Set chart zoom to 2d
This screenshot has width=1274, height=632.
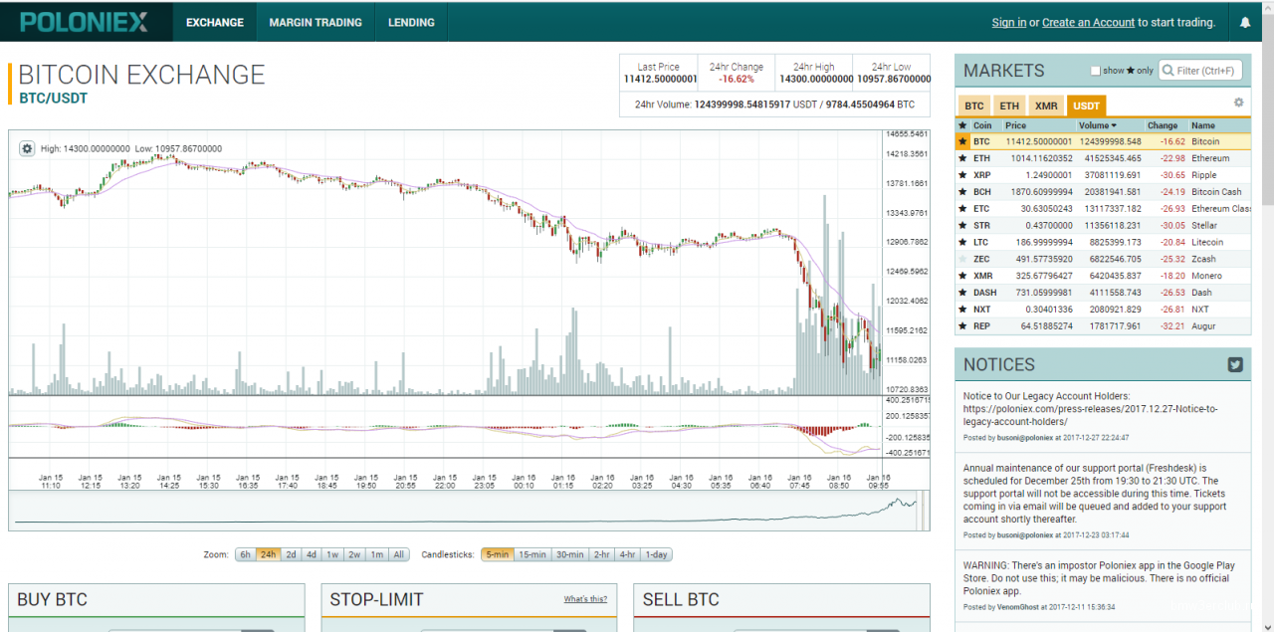(291, 554)
